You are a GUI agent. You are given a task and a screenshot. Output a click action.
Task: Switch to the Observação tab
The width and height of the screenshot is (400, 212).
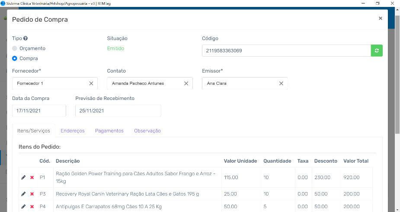tap(147, 131)
